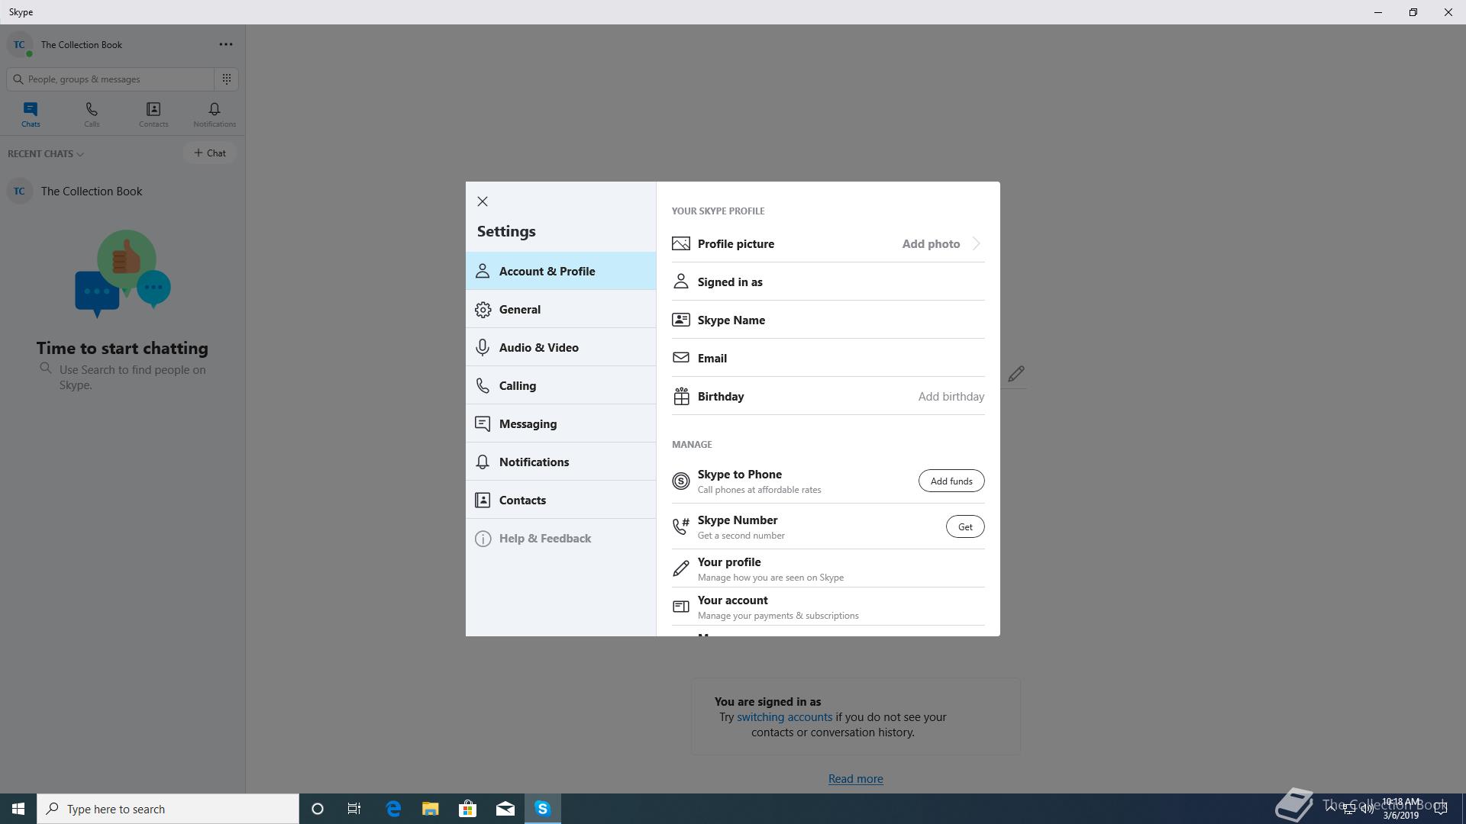Click the search people, groups & messages field
The width and height of the screenshot is (1466, 824).
pos(115,79)
